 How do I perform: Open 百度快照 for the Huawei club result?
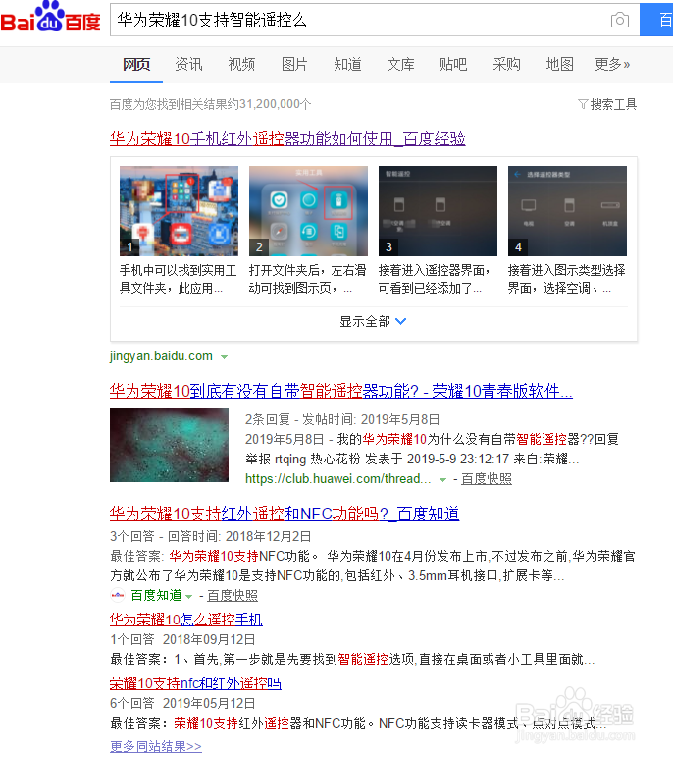point(487,479)
